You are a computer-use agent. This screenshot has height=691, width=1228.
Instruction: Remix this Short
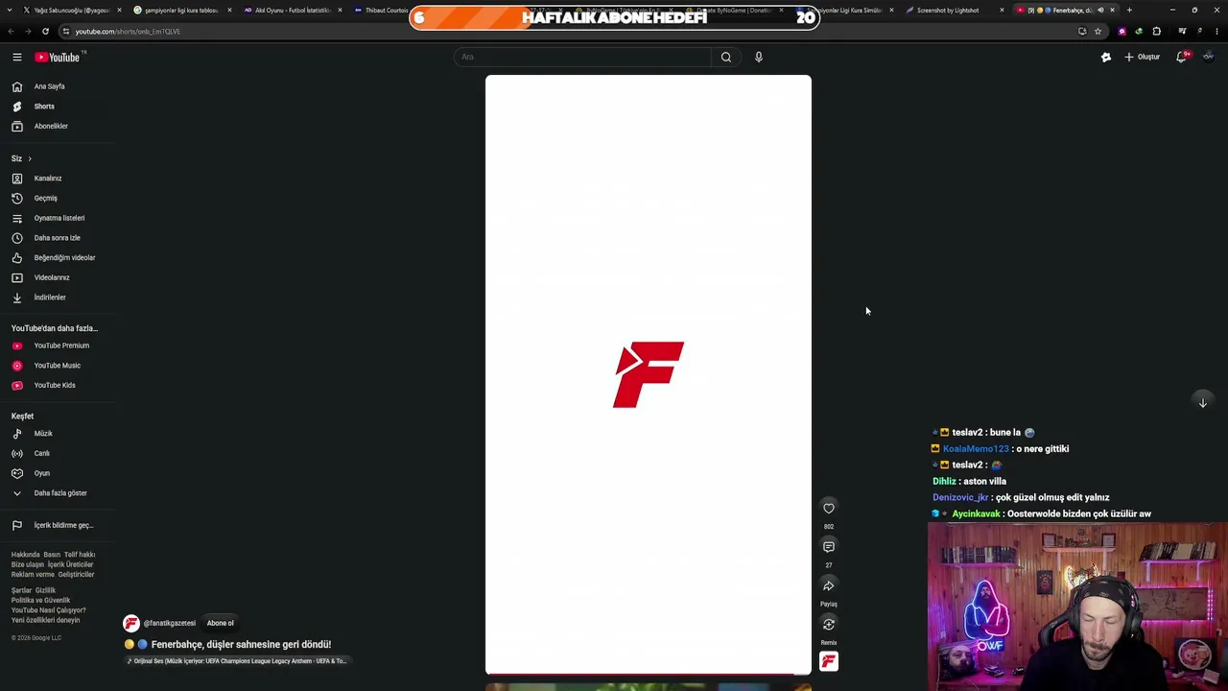[829, 625]
